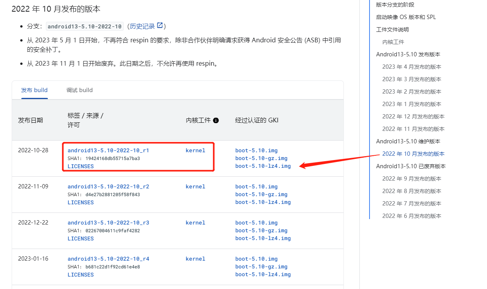Go to Android13-5.10 发布版本 section
This screenshot has width=487, height=289.
408,54
